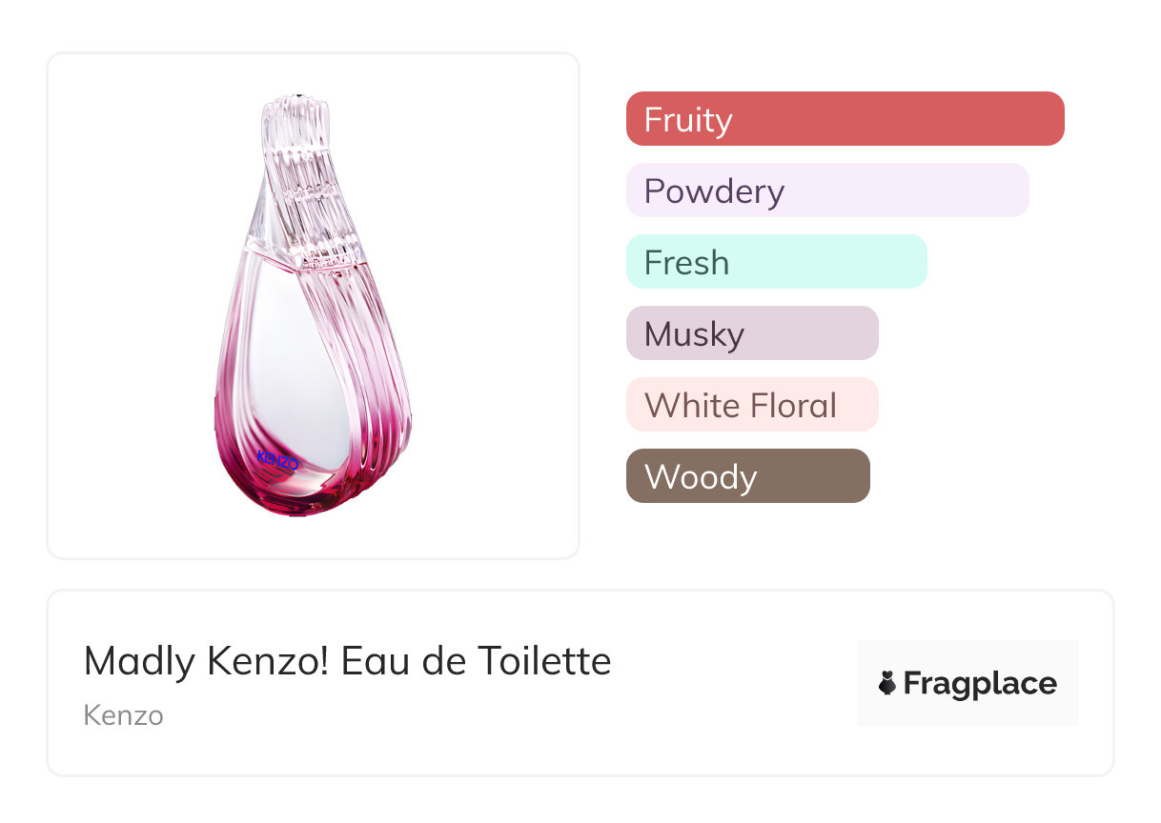Open the perfume bottle image
The width and height of the screenshot is (1161, 823).
coord(313,305)
